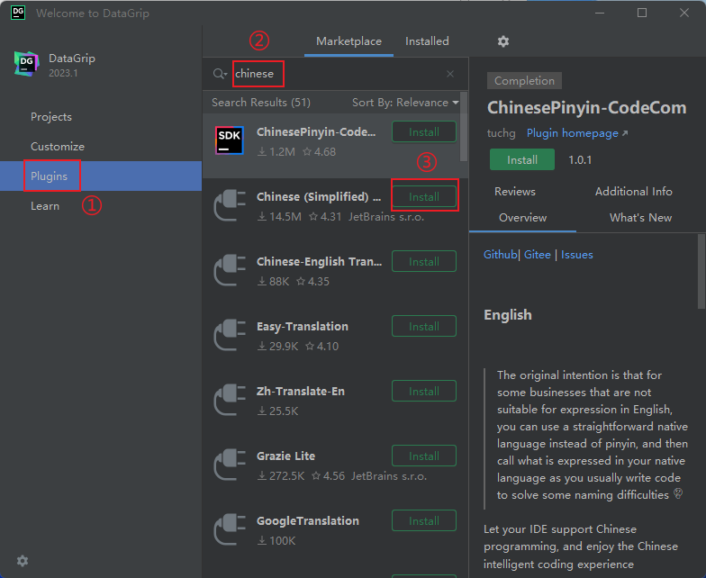
Task: Open the bottom-left options gear icon
Action: [23, 561]
